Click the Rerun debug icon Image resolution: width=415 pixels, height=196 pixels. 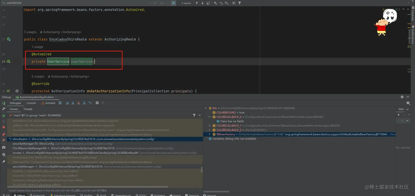tap(4, 103)
